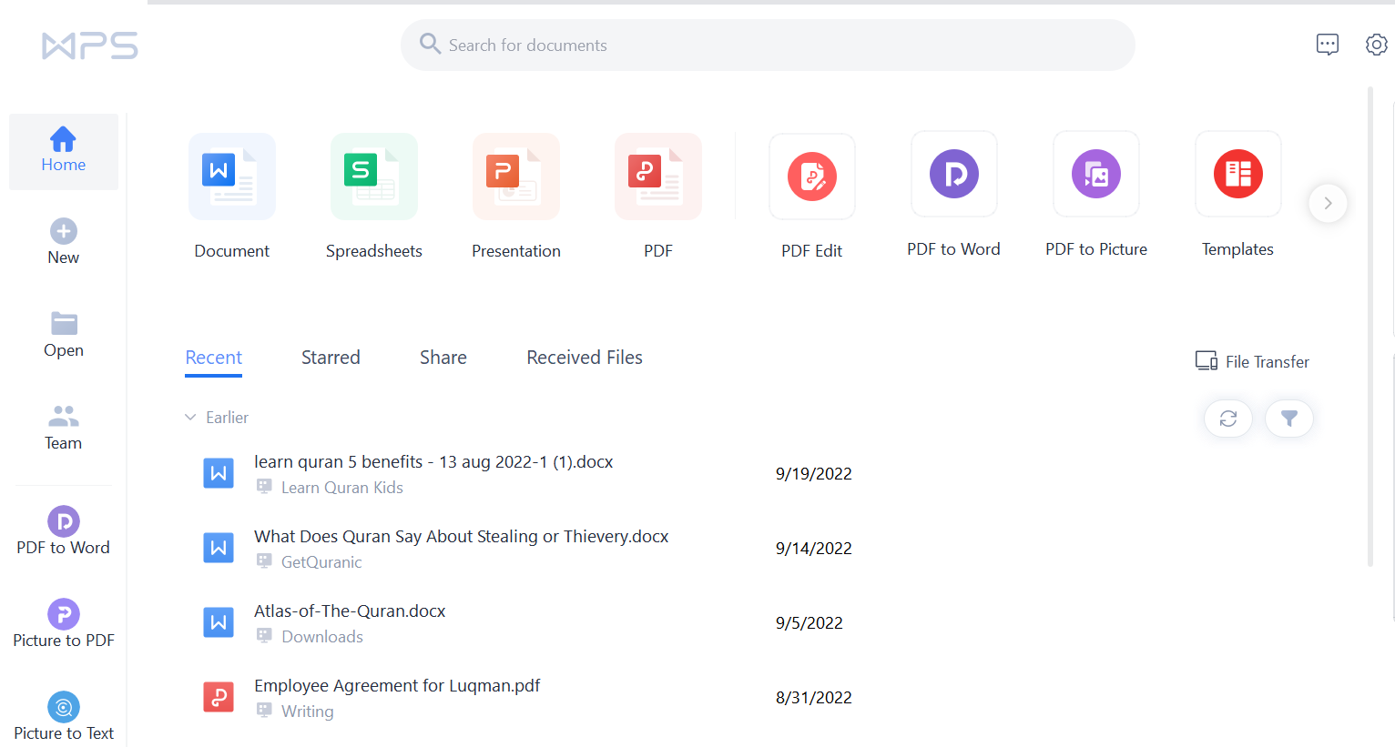Click the Search for documents field

point(768,45)
